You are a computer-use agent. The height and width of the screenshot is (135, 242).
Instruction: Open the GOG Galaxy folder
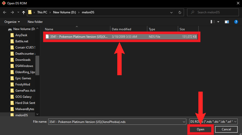[23, 97]
